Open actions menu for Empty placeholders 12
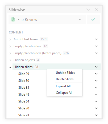 click(96, 46)
